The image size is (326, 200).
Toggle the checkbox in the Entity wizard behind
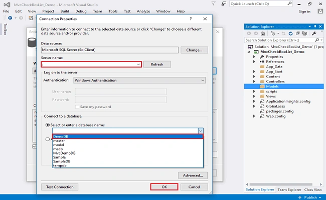click(x=35, y=146)
